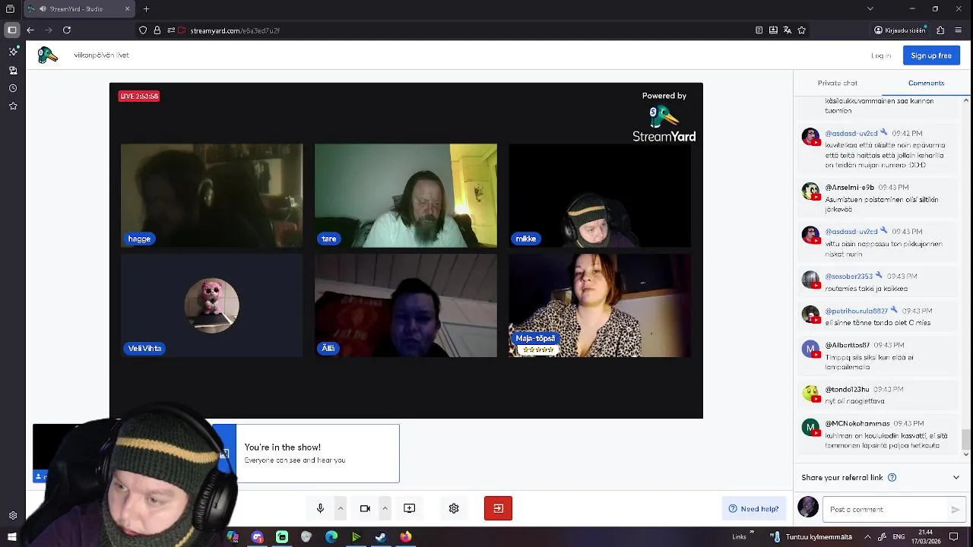Select hagge's video tile
Screen dimensions: 973x547
click(212, 195)
